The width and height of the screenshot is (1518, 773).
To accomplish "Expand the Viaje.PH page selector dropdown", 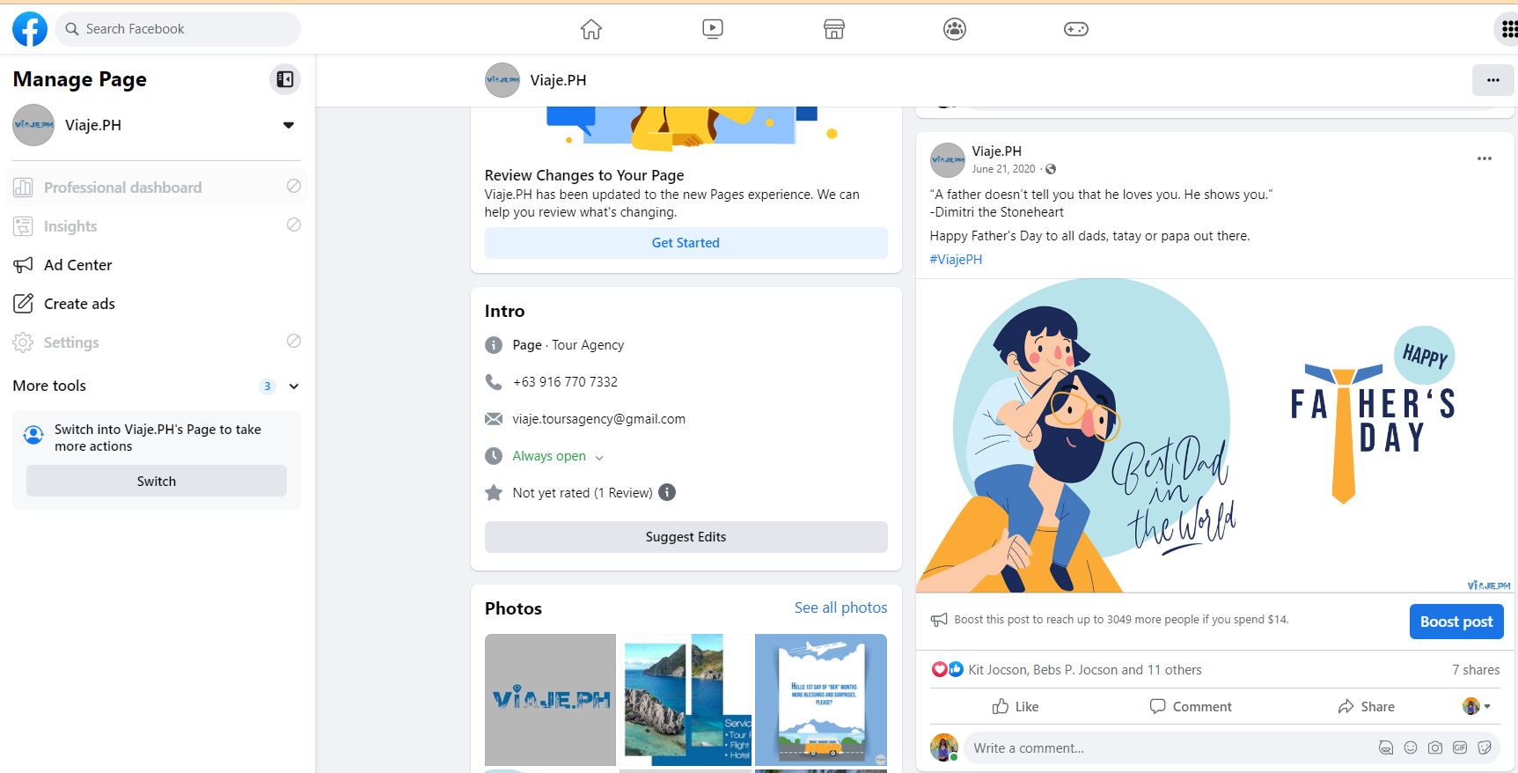I will [x=289, y=125].
